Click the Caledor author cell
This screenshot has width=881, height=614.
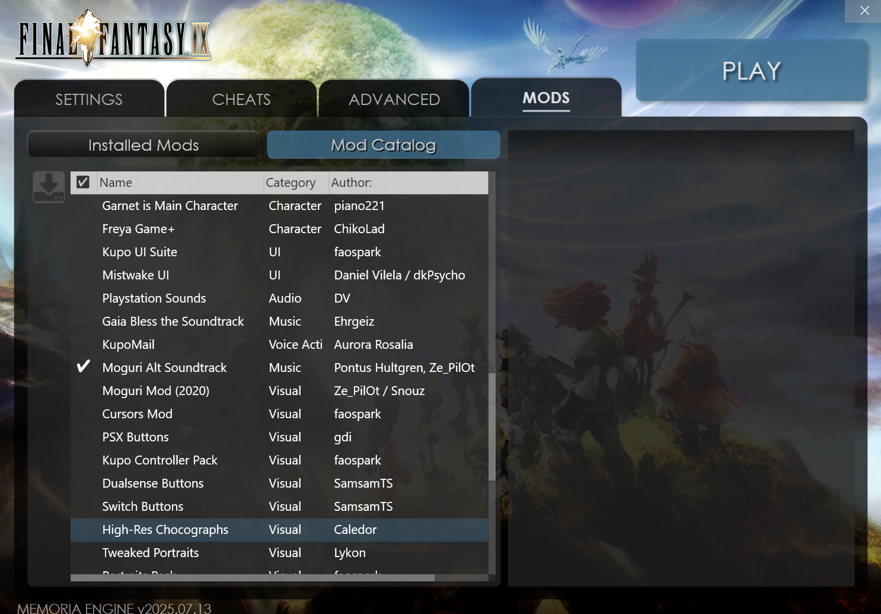[355, 530]
